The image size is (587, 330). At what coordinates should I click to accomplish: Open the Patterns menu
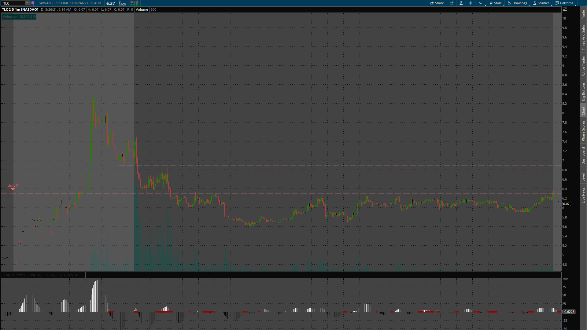pos(564,3)
